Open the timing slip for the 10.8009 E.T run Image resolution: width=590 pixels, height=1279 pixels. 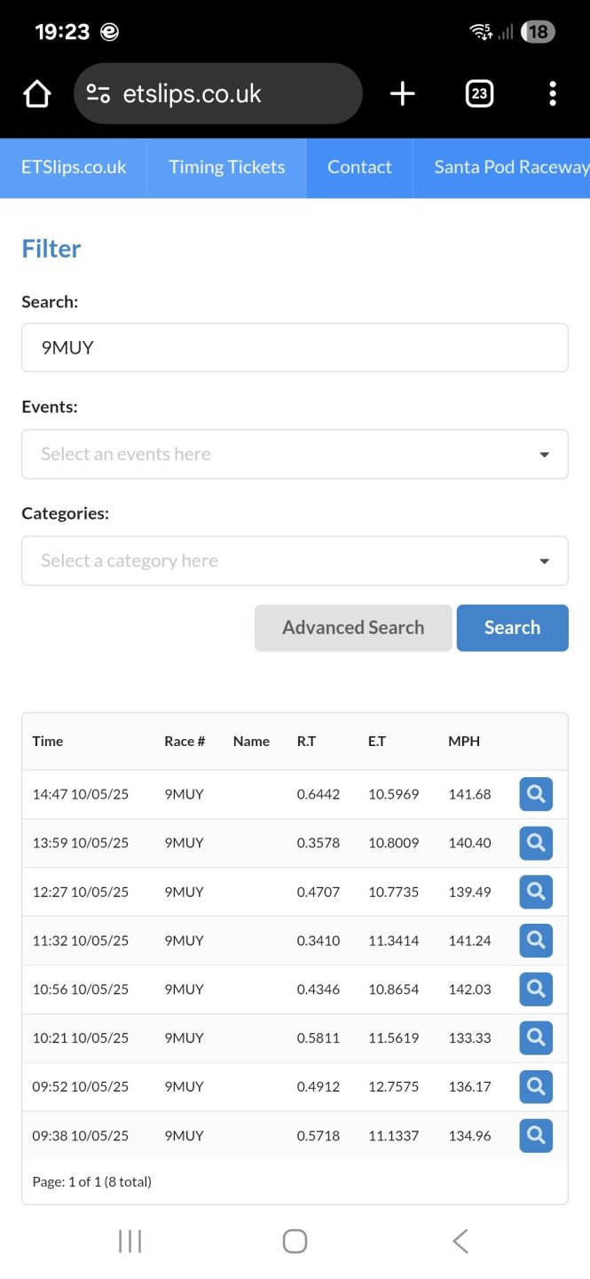point(535,843)
